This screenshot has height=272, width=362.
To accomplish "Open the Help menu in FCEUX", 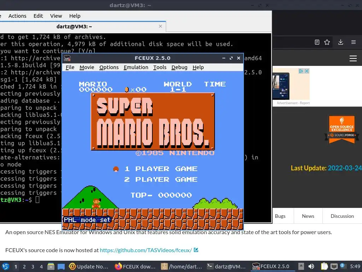I will coord(198,67).
